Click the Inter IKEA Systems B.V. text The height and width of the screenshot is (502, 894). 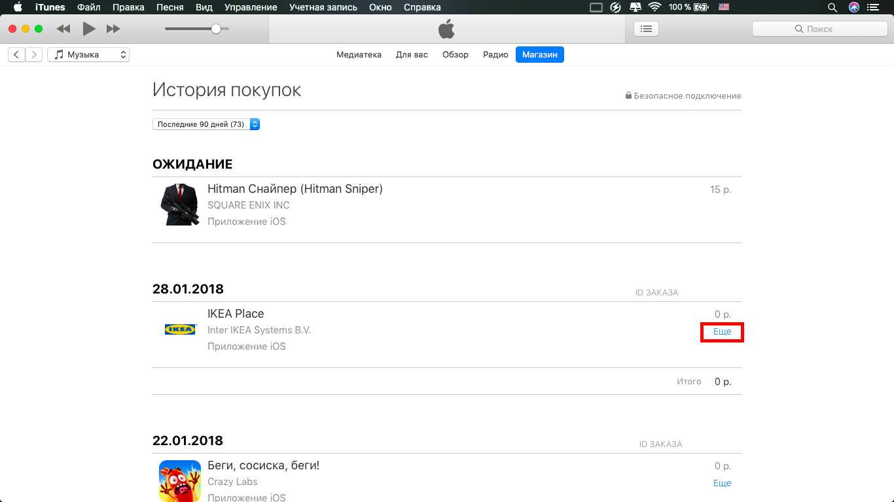[259, 330]
